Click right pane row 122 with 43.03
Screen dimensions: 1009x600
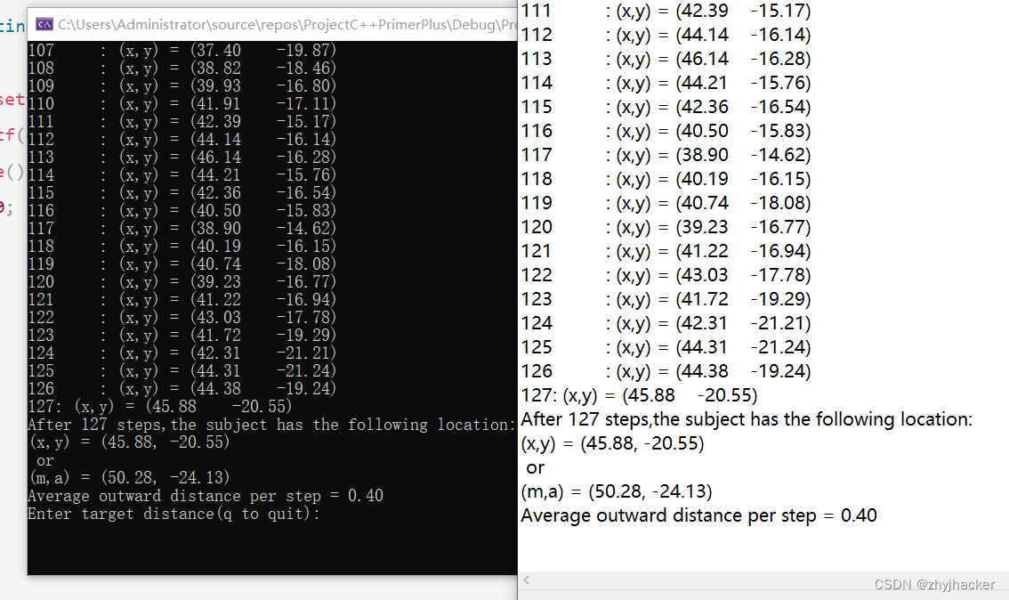666,275
